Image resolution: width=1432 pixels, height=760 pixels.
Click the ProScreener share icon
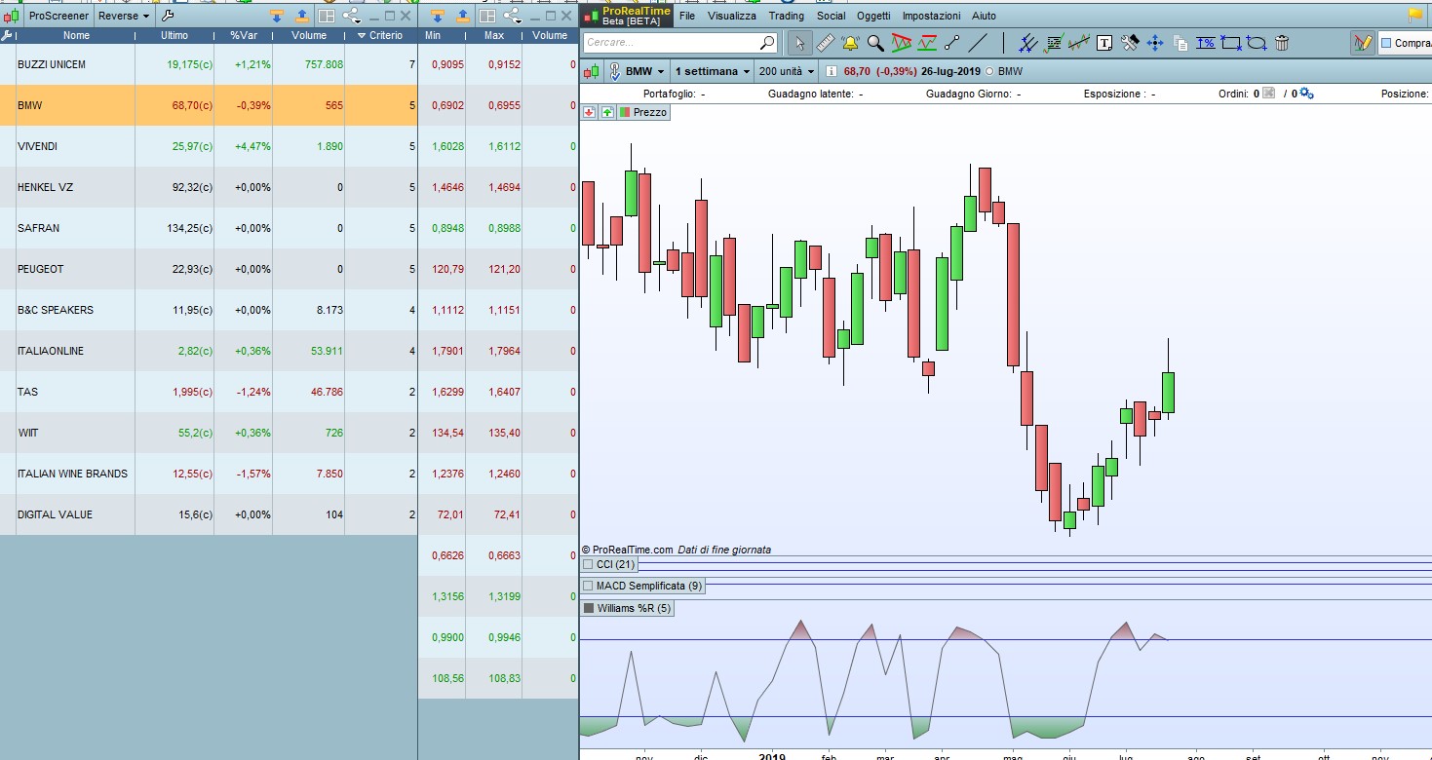point(351,16)
